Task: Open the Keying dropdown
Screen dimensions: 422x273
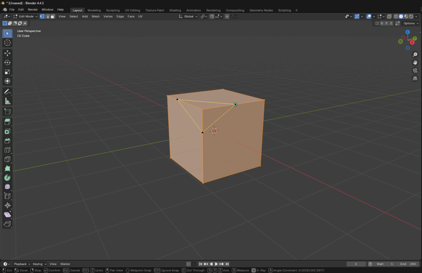Action: pyautogui.click(x=39, y=264)
